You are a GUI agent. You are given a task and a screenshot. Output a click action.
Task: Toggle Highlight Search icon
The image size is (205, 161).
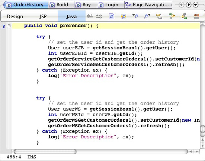[x=123, y=16]
